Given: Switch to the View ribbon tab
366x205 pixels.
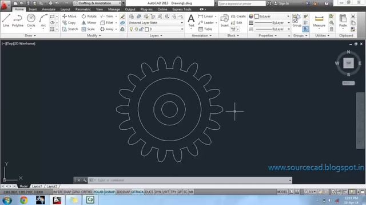Looking at the screenshot, I should pyautogui.click(x=100, y=9).
